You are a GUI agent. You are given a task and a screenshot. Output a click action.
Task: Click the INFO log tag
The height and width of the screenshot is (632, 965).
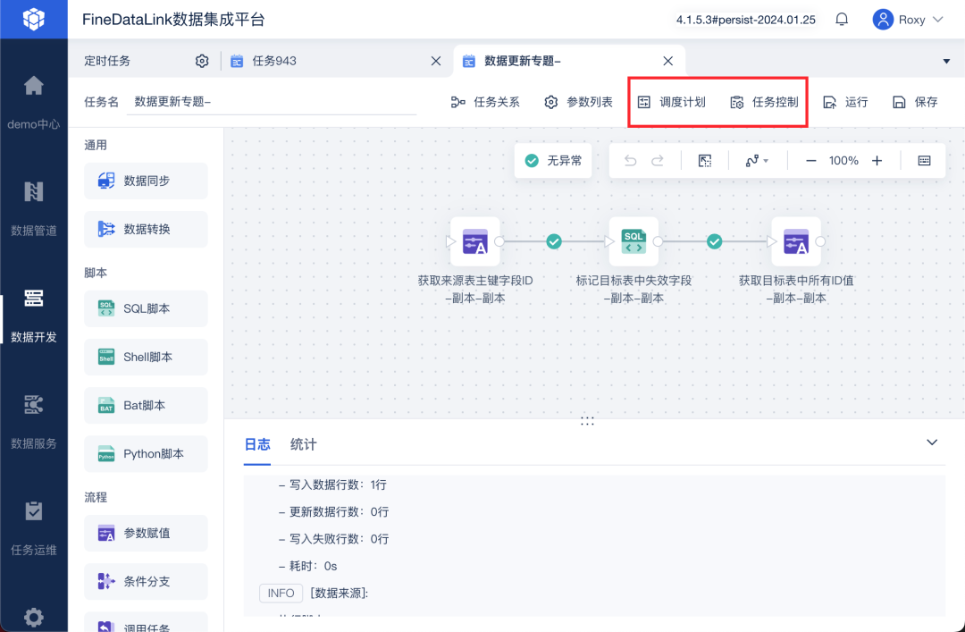point(281,594)
